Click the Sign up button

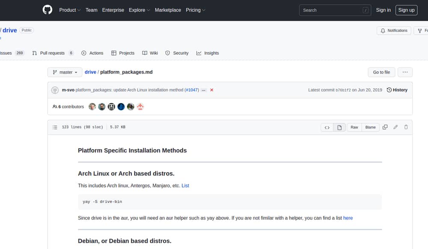pyautogui.click(x=406, y=10)
